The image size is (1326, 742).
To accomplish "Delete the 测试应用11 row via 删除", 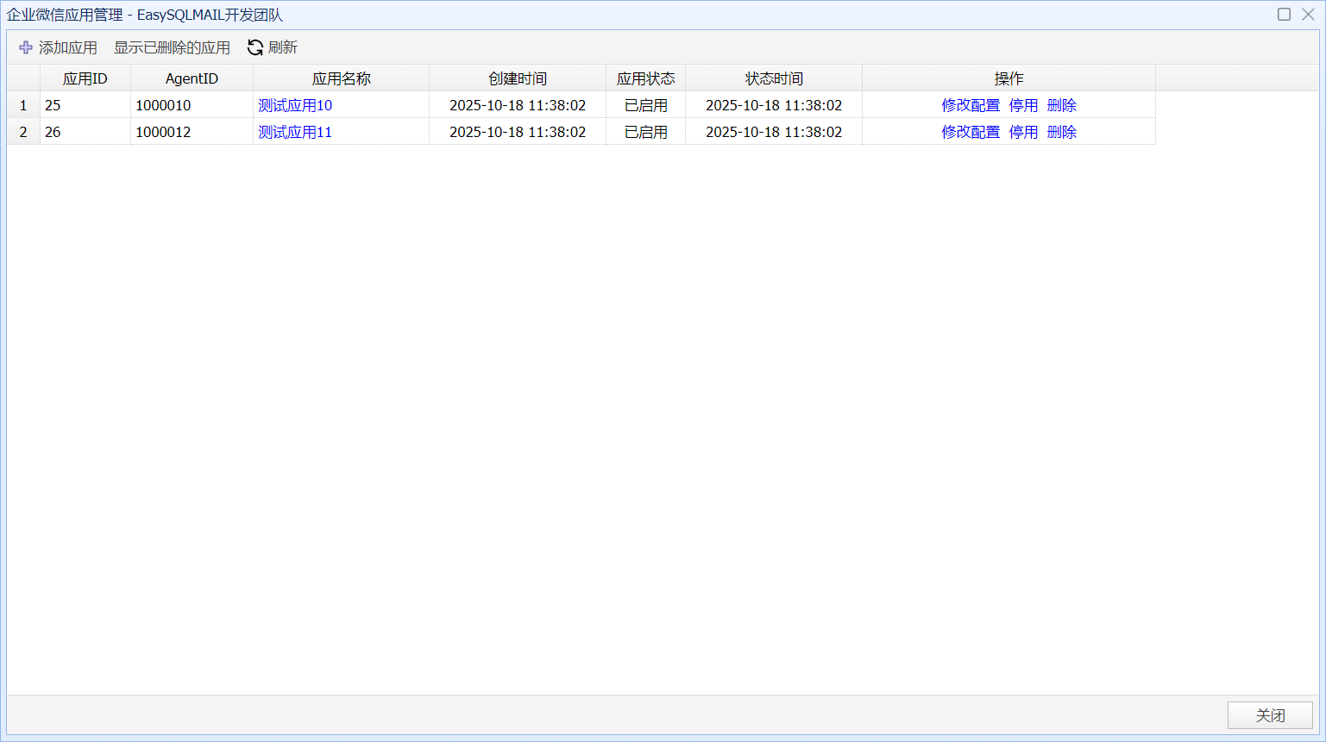I will (x=1061, y=132).
